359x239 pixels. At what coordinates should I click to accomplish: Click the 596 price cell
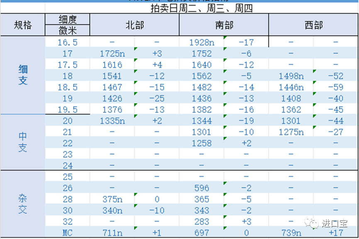click(x=201, y=188)
